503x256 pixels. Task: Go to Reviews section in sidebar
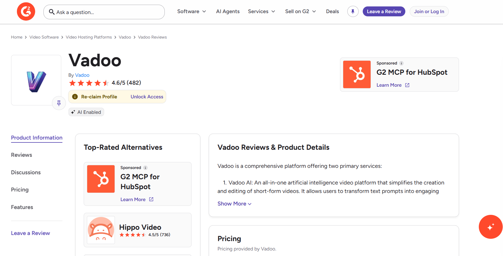click(x=22, y=155)
